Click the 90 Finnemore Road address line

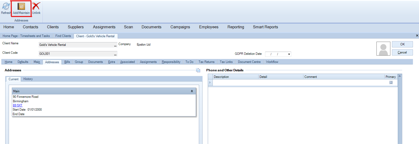[25, 97]
